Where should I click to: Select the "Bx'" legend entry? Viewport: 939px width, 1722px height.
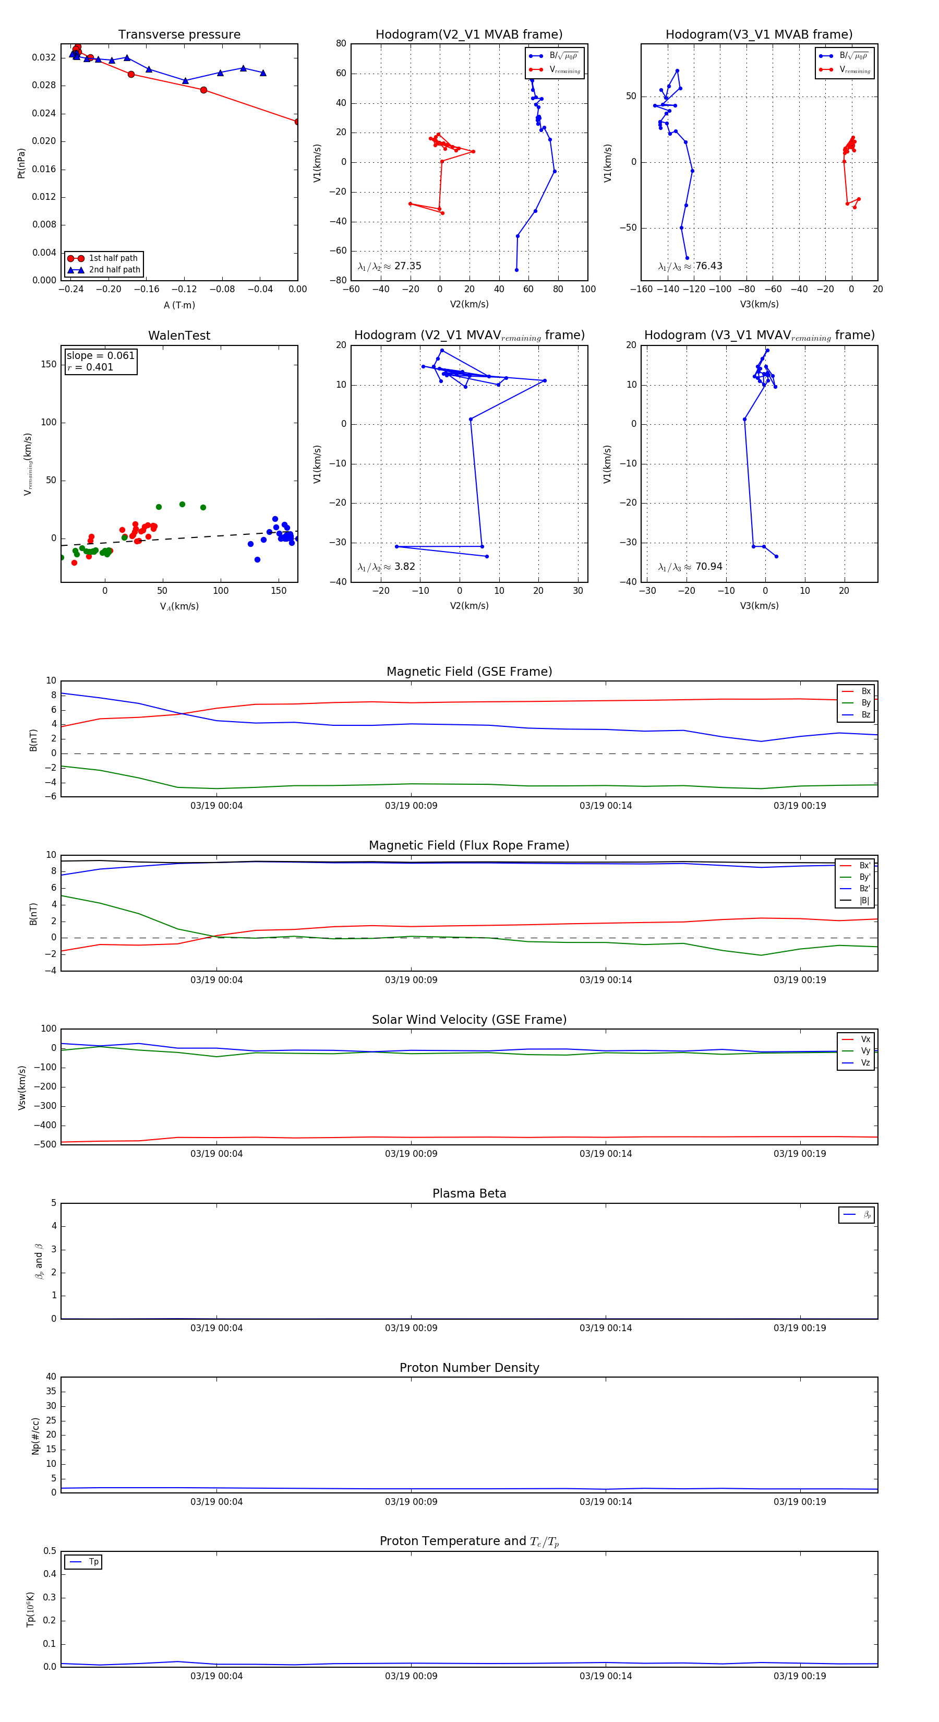coord(855,866)
